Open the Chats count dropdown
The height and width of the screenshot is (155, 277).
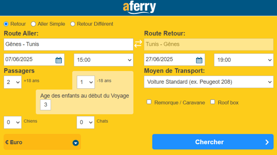pos(86,122)
